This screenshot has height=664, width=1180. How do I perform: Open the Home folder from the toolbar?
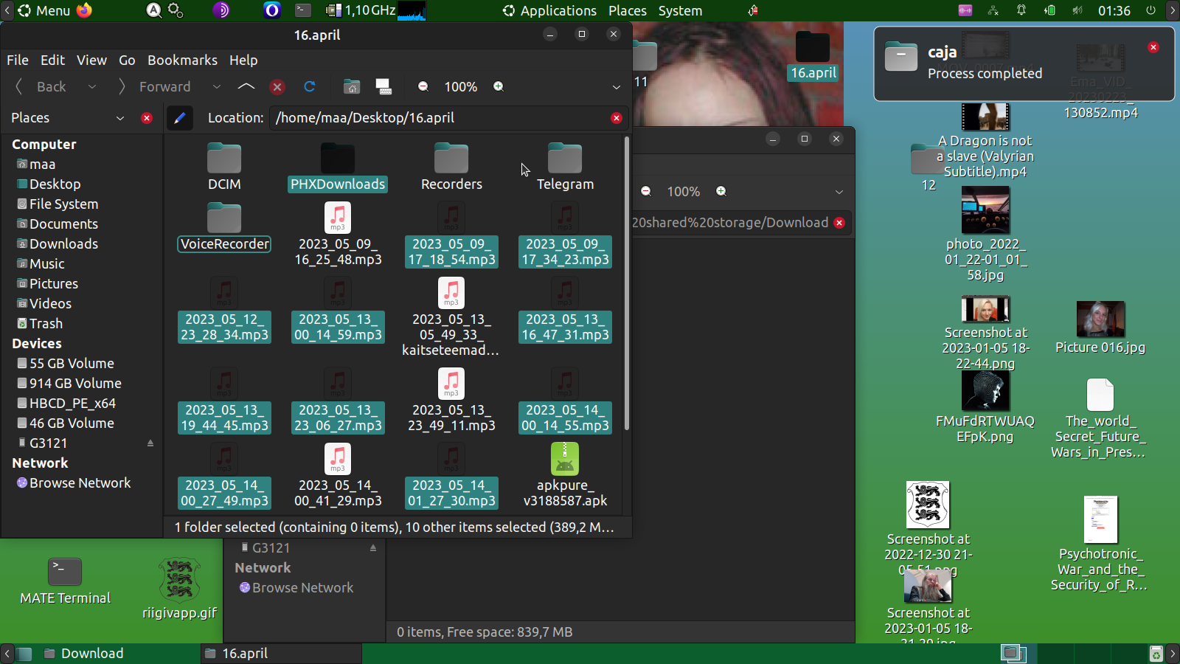(352, 87)
